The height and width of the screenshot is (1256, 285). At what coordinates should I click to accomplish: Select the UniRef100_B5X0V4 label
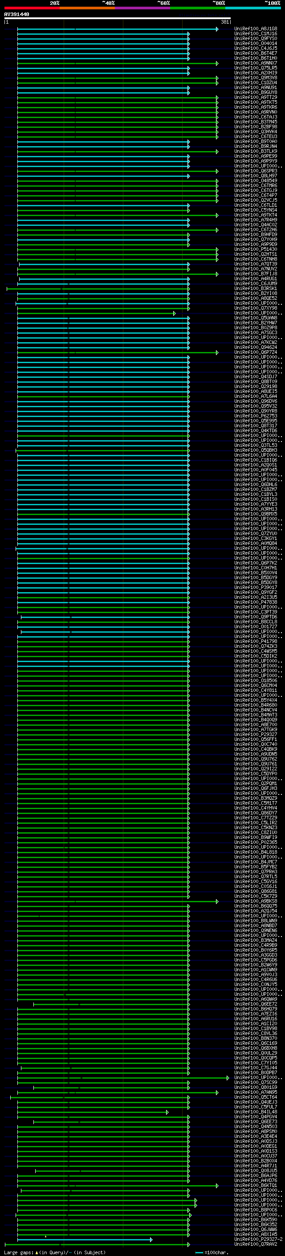[x=256, y=573]
